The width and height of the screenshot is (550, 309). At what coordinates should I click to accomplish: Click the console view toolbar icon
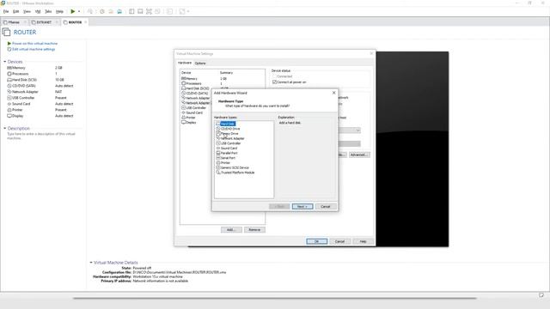[169, 11]
